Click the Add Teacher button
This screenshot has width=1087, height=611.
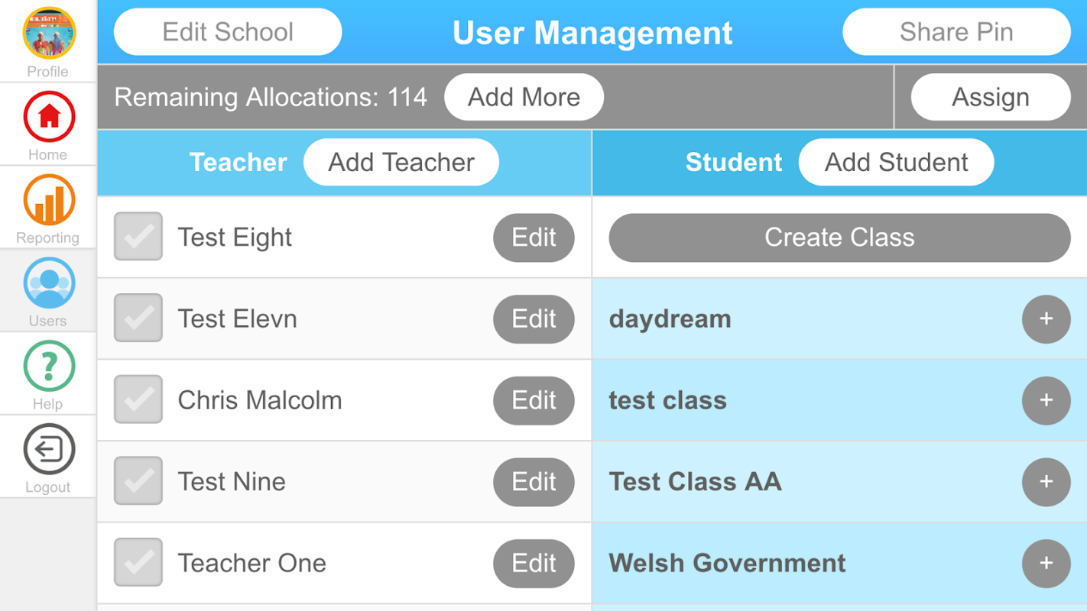point(401,162)
